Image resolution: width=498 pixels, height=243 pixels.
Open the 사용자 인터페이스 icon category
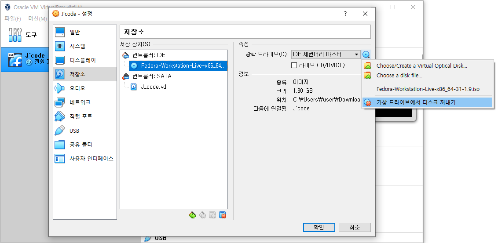(60, 159)
